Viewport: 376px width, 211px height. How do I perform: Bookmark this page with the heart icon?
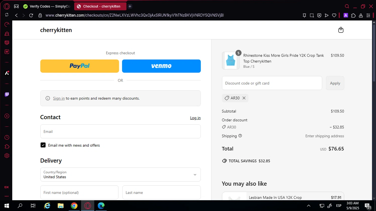pos(334,15)
